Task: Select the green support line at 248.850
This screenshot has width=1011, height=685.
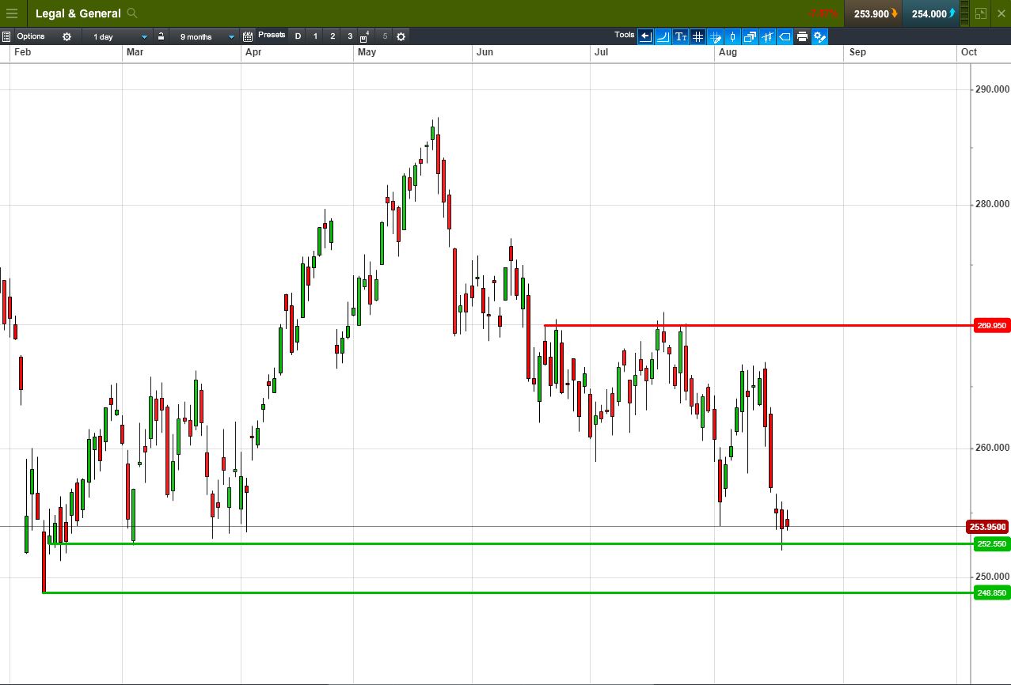Action: point(507,592)
